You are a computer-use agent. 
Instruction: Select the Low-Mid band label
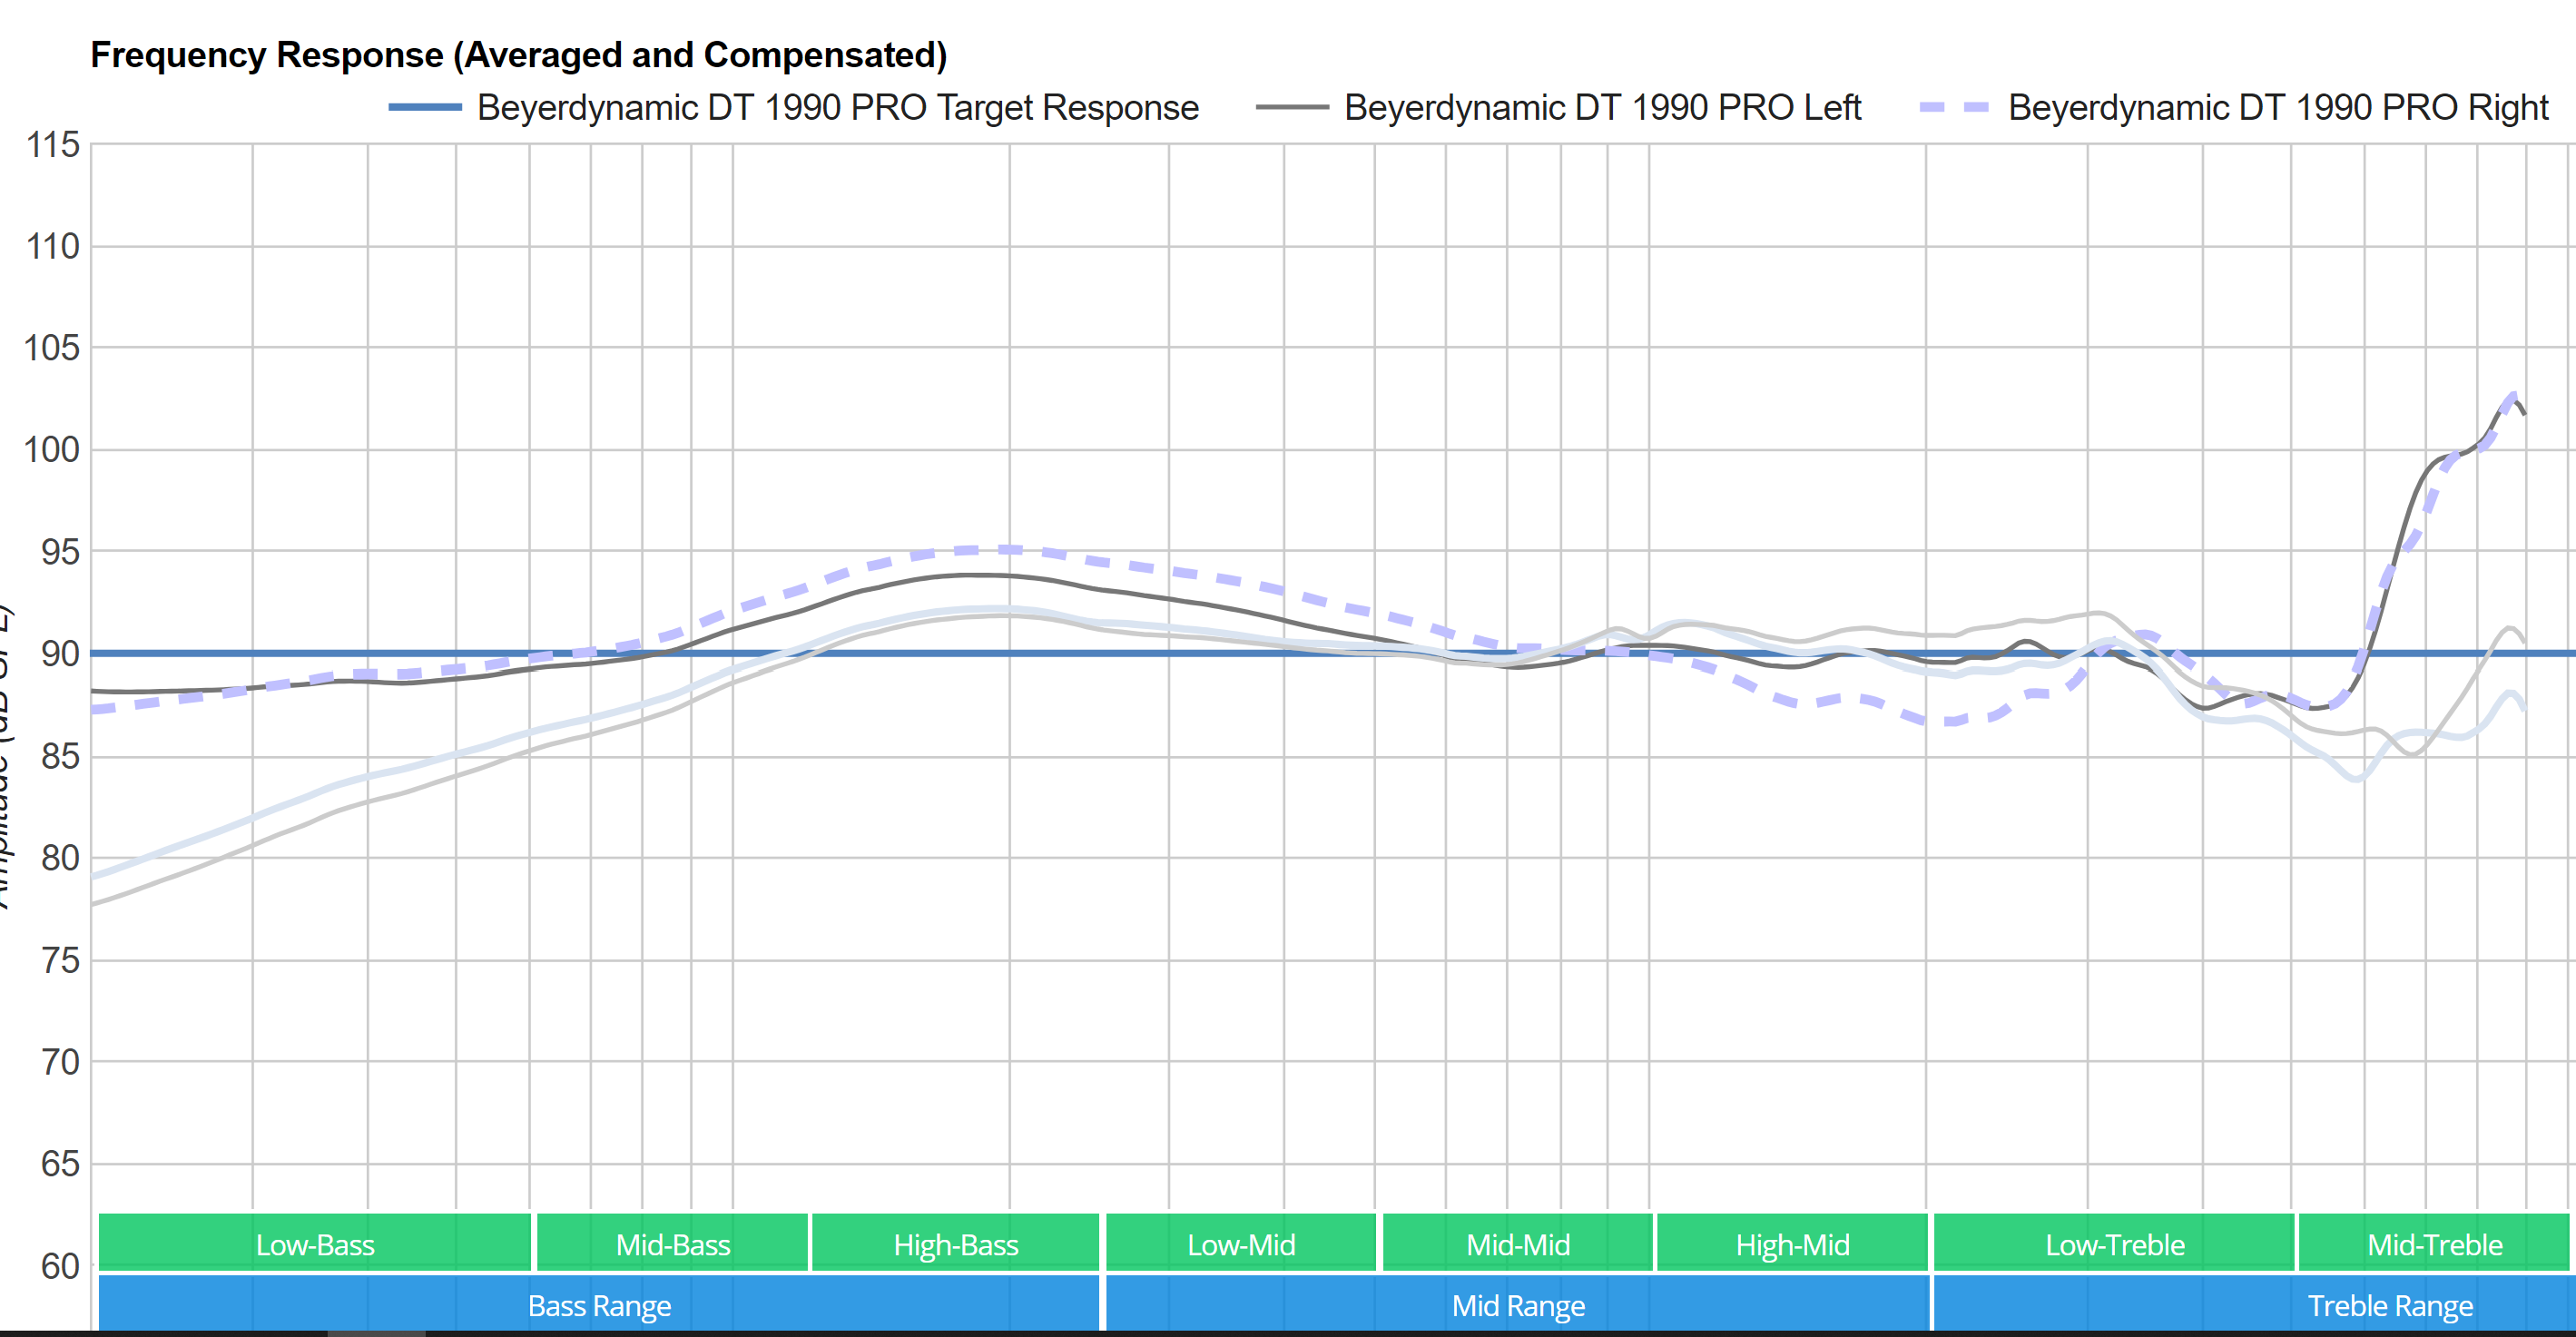coord(1241,1244)
